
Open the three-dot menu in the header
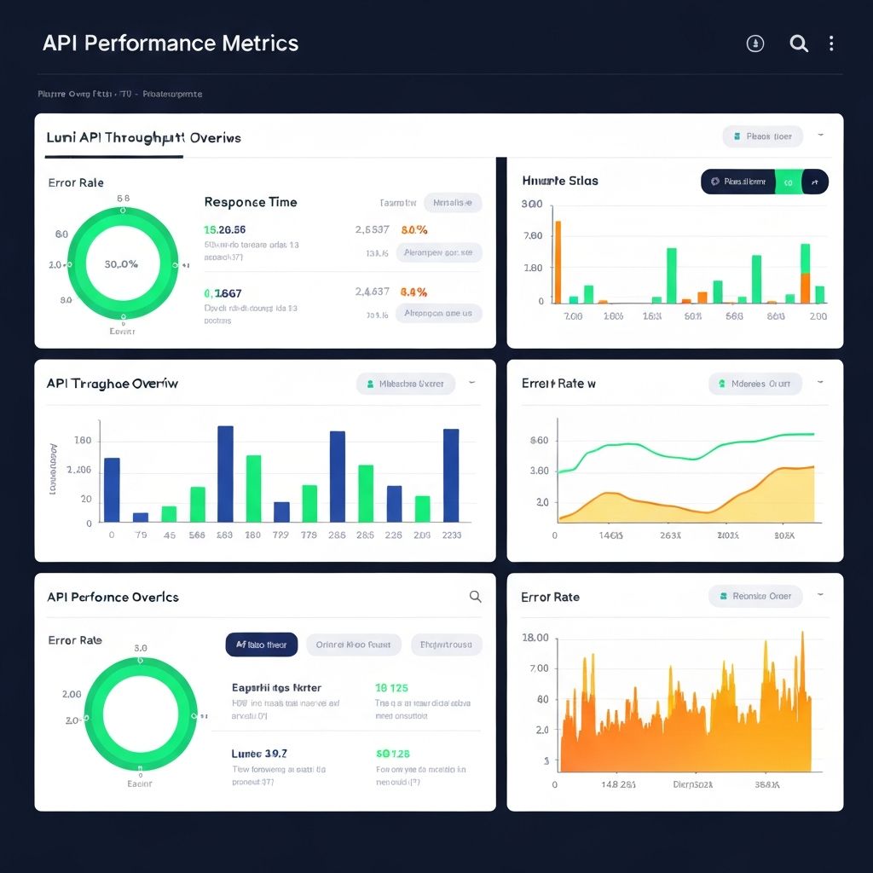831,44
